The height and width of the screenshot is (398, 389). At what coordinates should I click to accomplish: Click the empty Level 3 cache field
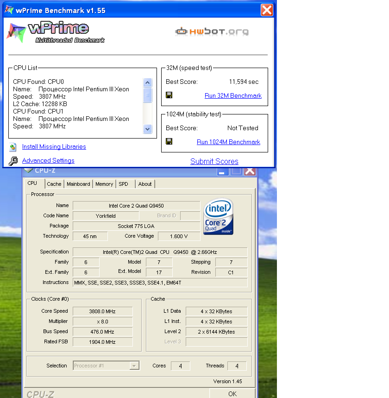coord(216,342)
